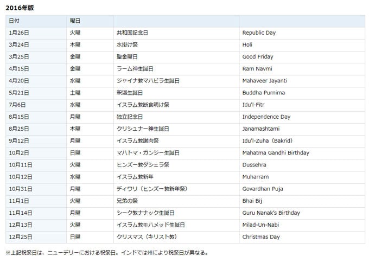Click the '聖金曜日' cell
369x256 pixels.
[176, 57]
